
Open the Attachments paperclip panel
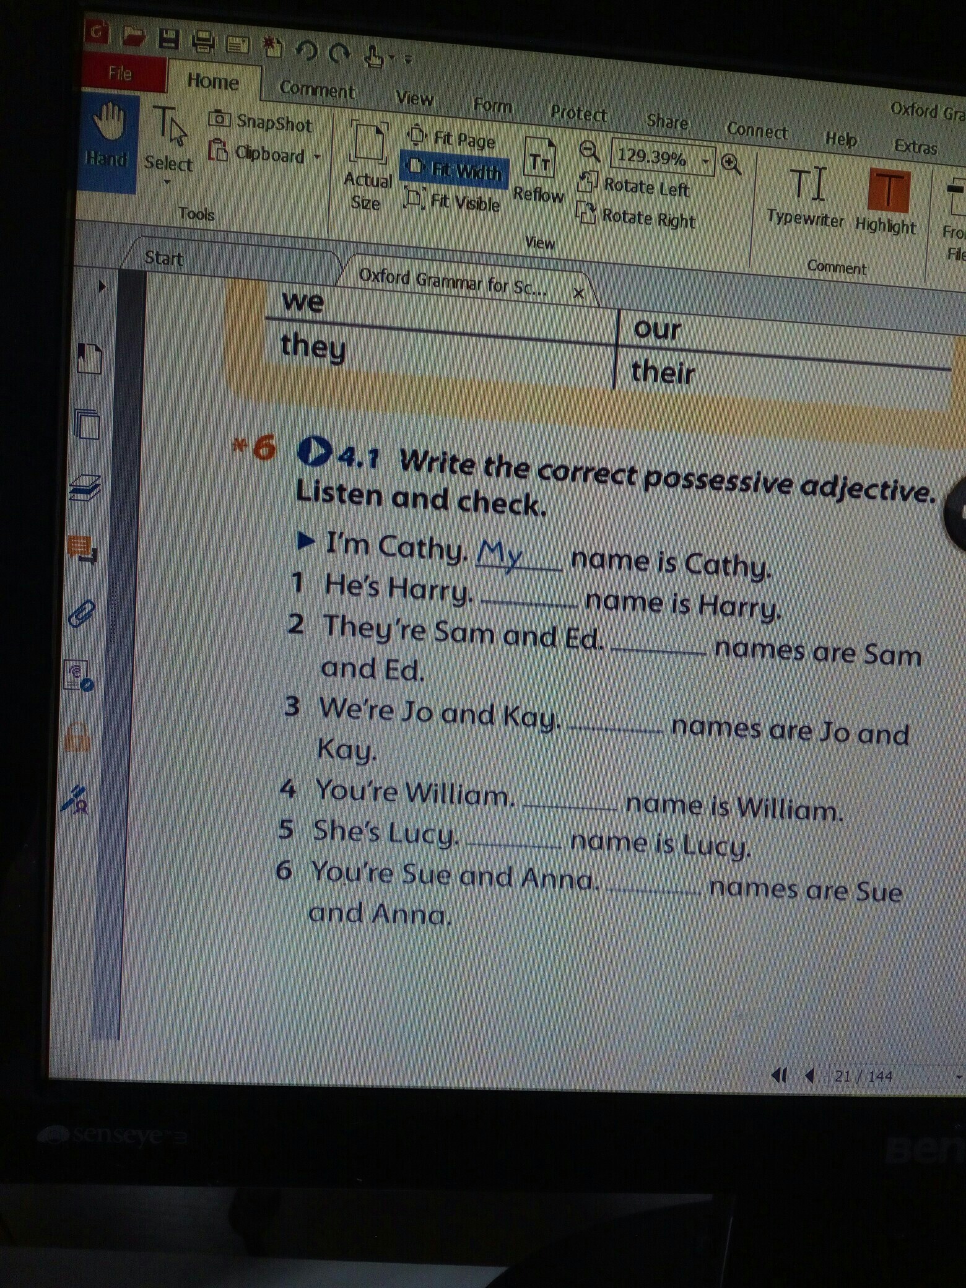pyautogui.click(x=80, y=614)
